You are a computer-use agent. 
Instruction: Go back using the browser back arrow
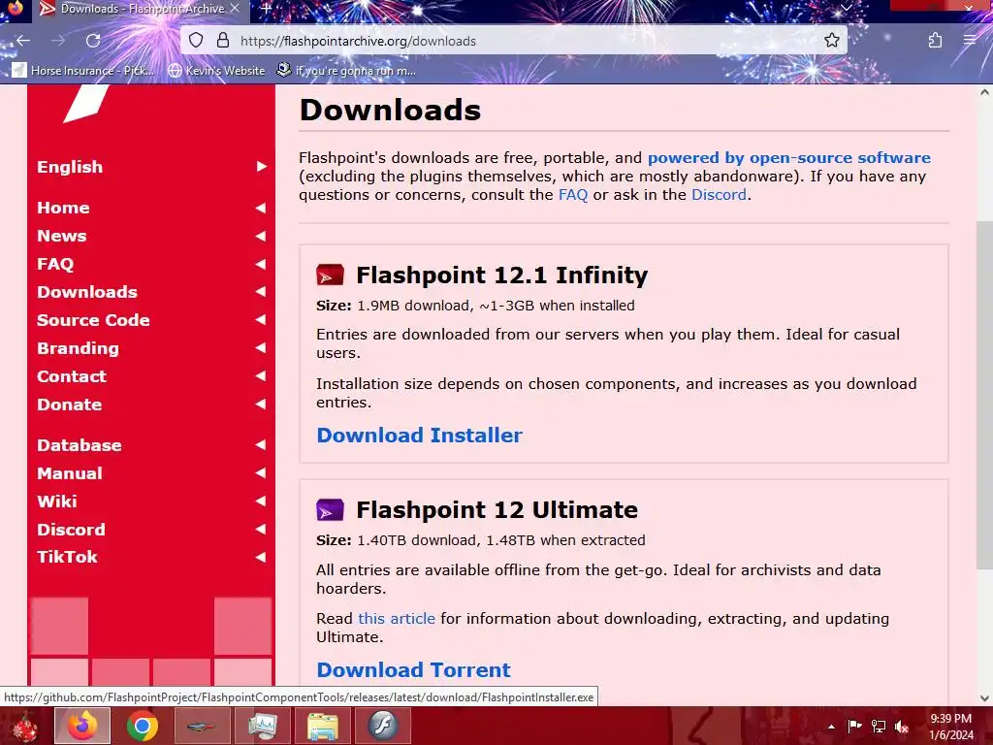coord(23,41)
